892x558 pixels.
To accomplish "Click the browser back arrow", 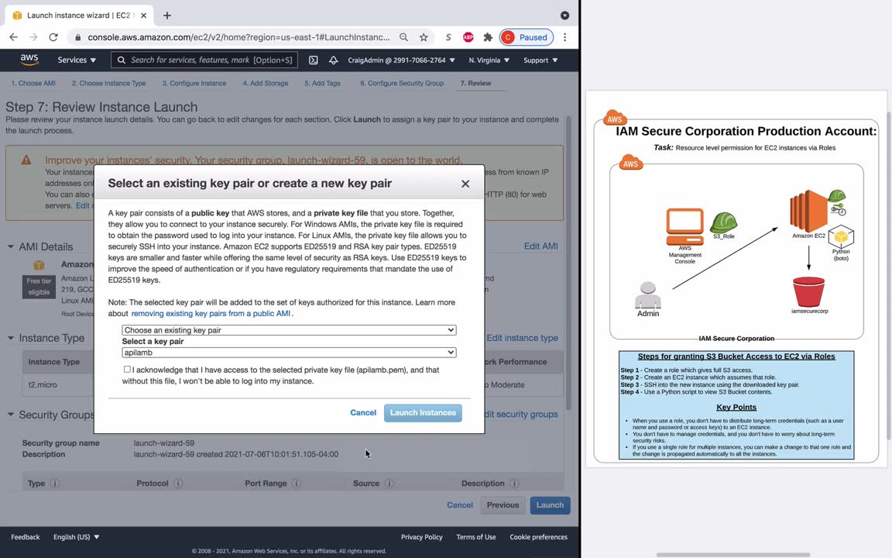I will (x=14, y=37).
